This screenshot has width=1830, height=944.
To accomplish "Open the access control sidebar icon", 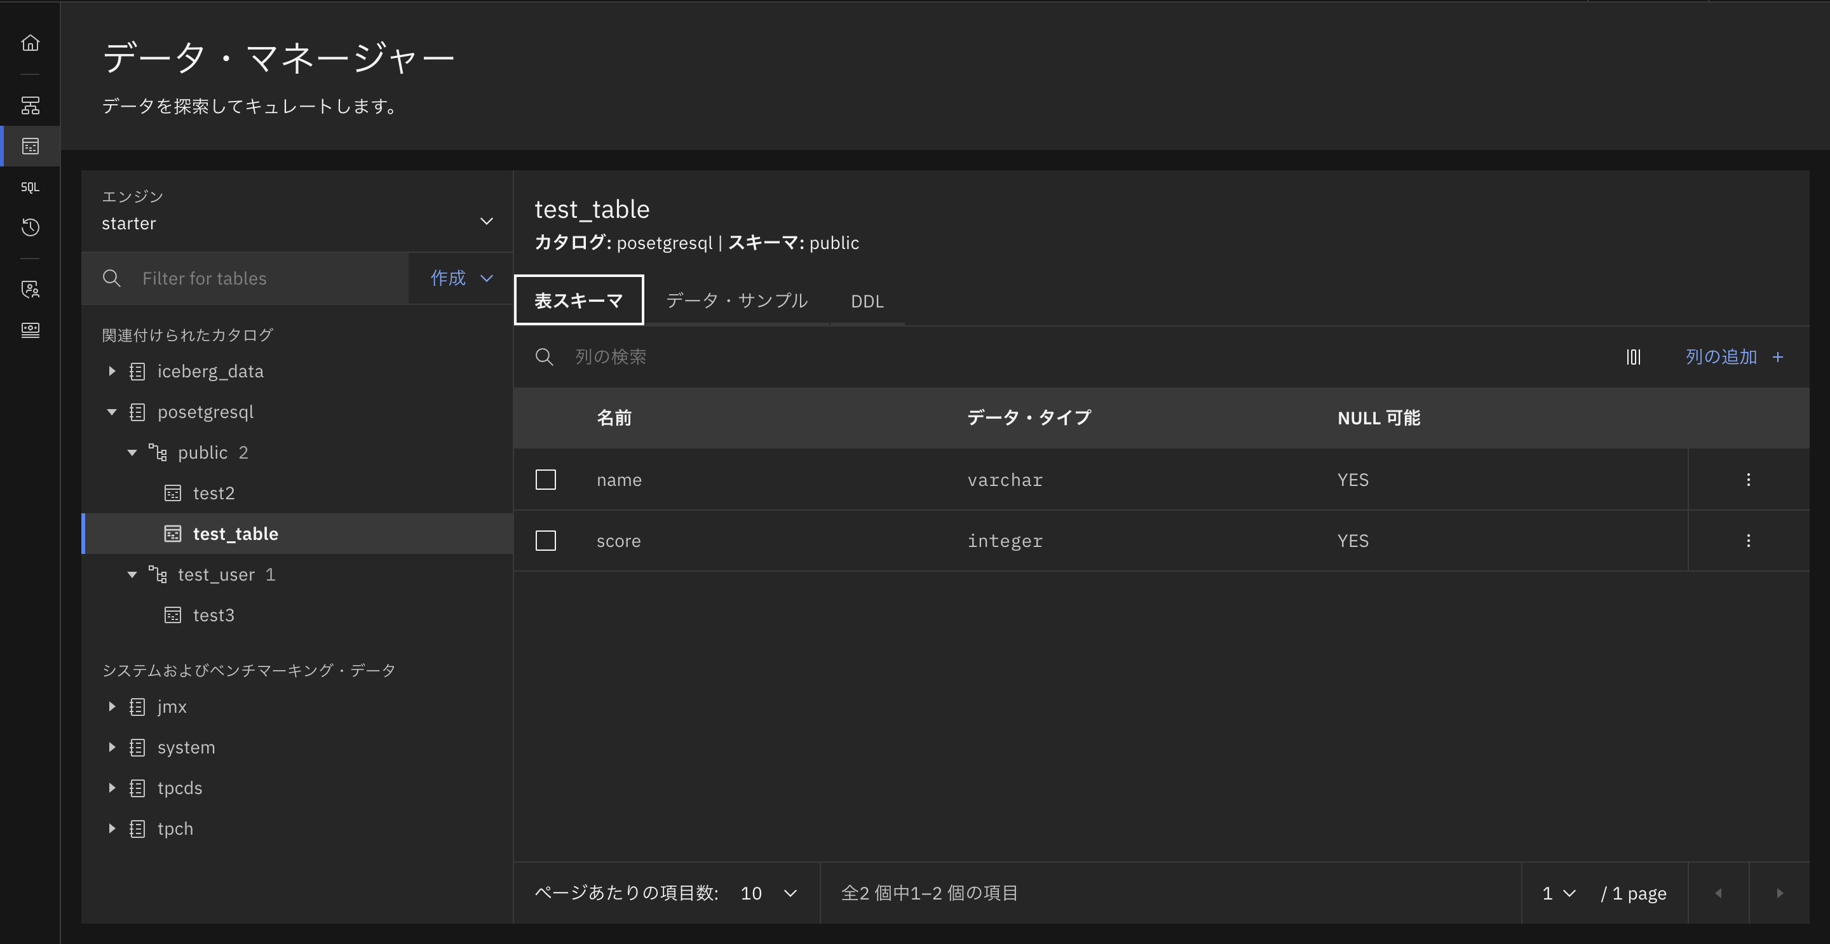I will click(30, 289).
